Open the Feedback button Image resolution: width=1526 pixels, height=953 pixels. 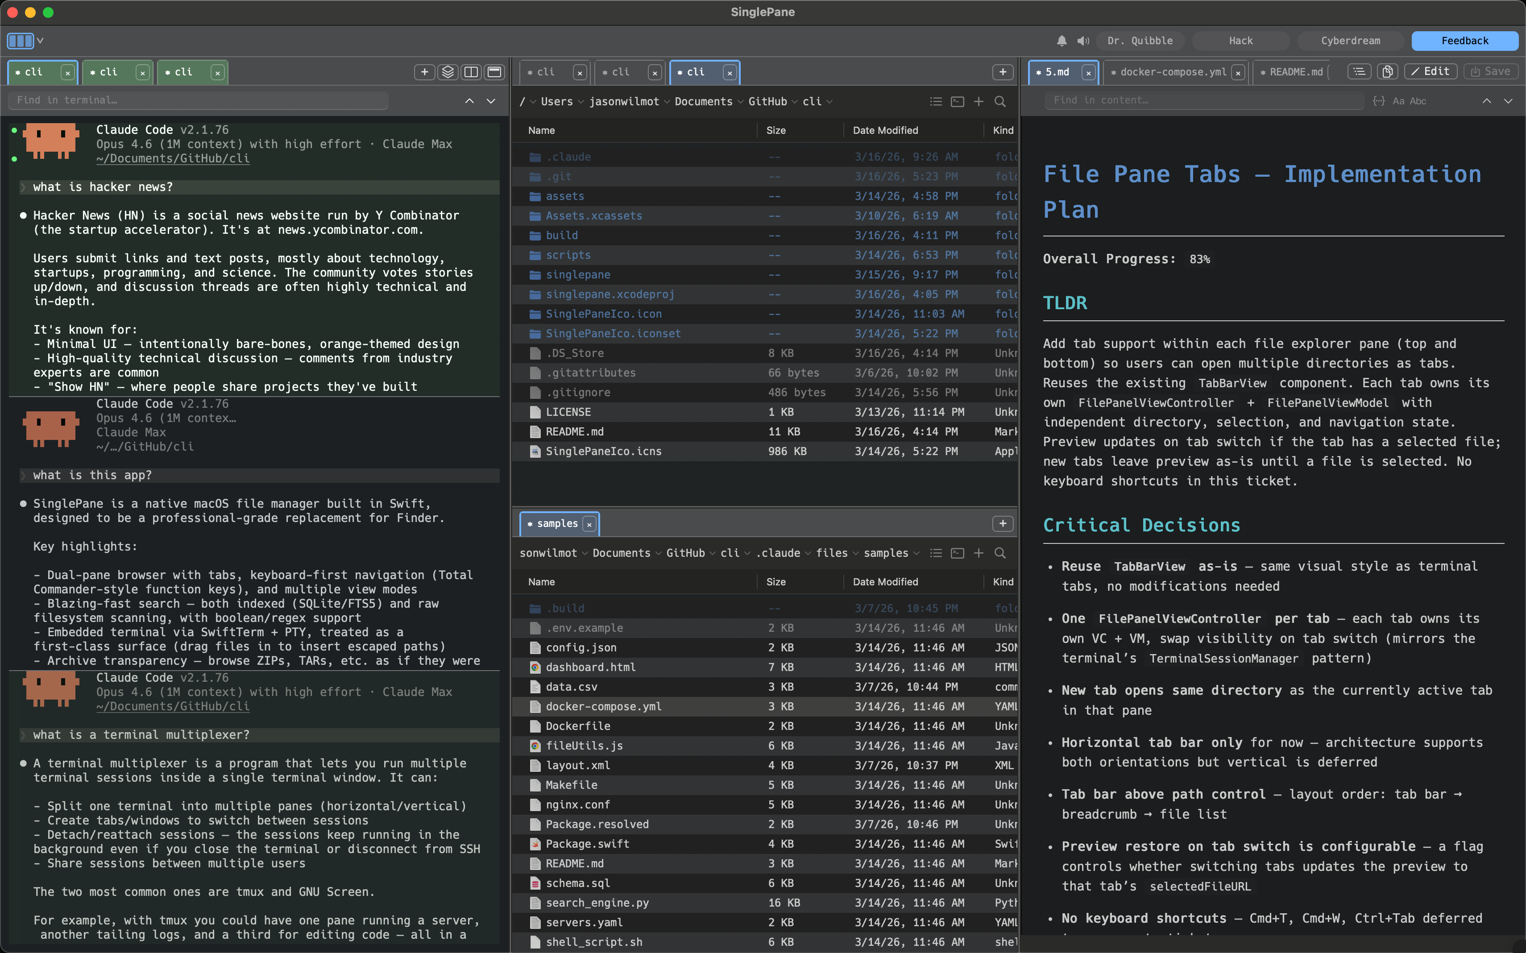[x=1464, y=41]
